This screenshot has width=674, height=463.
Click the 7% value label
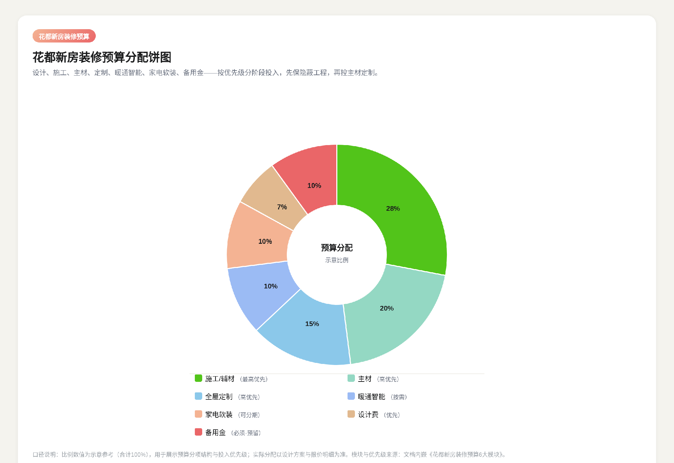282,207
